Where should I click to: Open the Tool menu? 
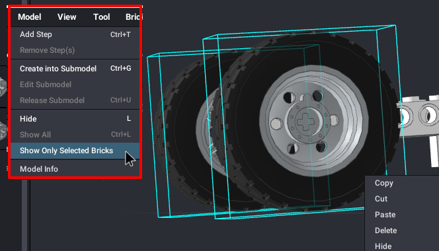click(101, 17)
